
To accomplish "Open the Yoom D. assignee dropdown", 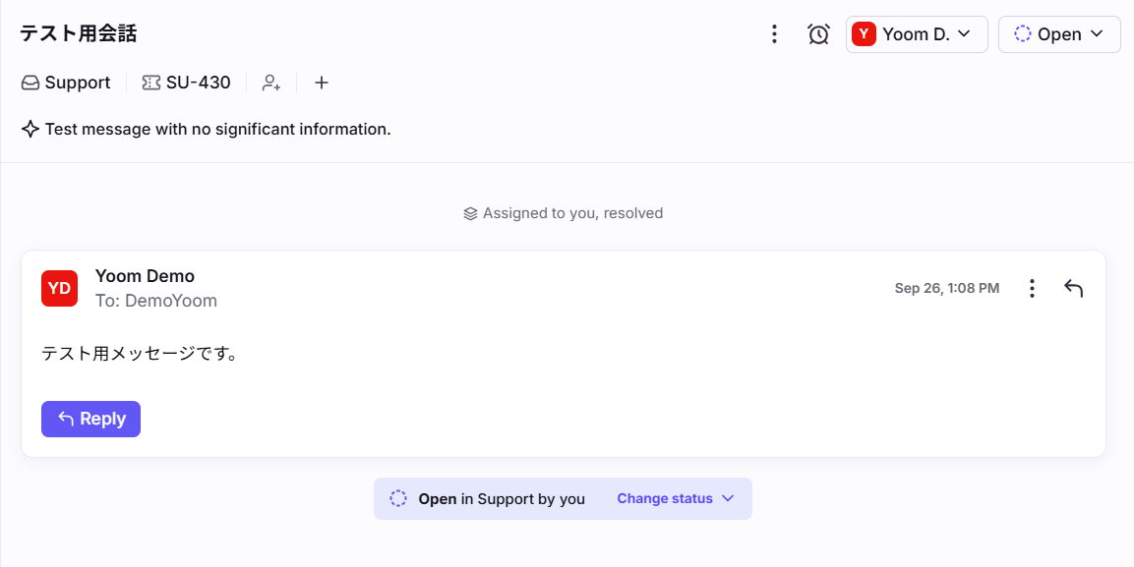I will (917, 34).
